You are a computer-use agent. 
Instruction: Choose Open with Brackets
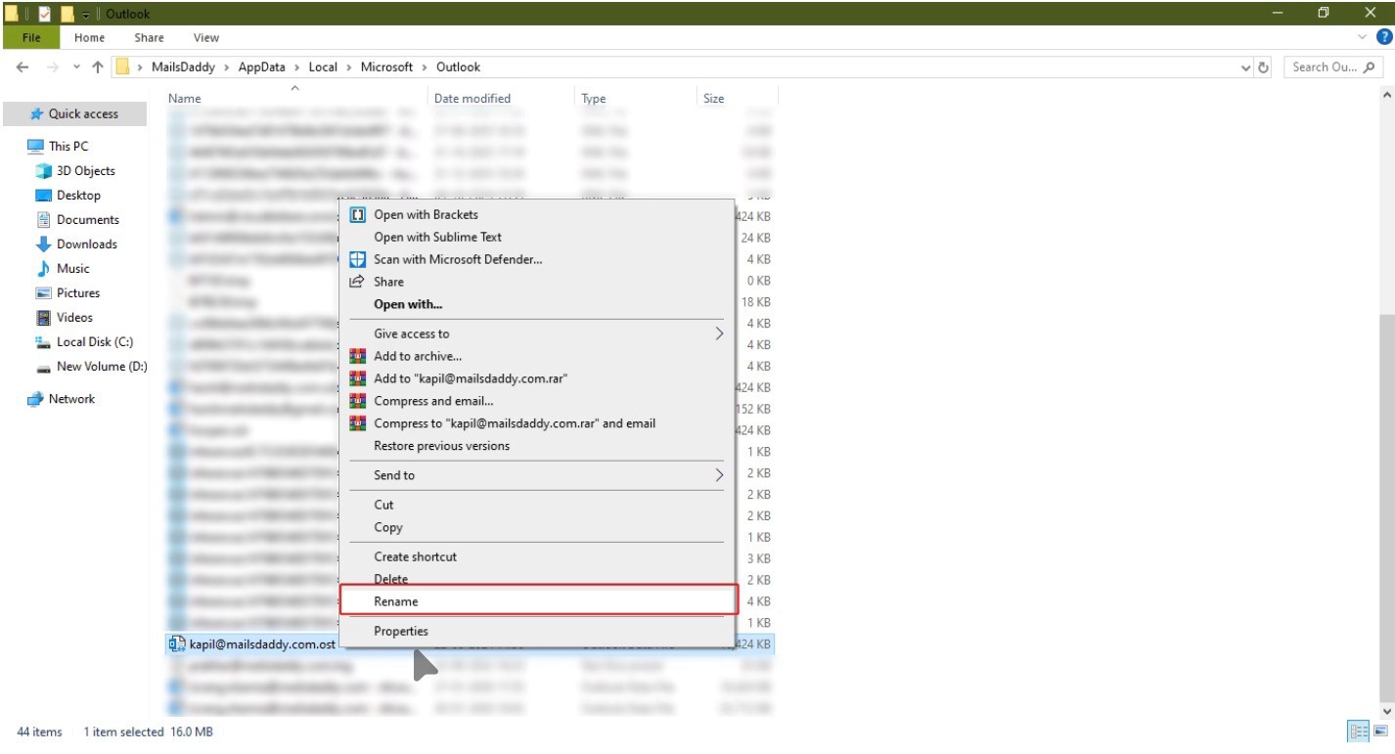click(x=536, y=214)
